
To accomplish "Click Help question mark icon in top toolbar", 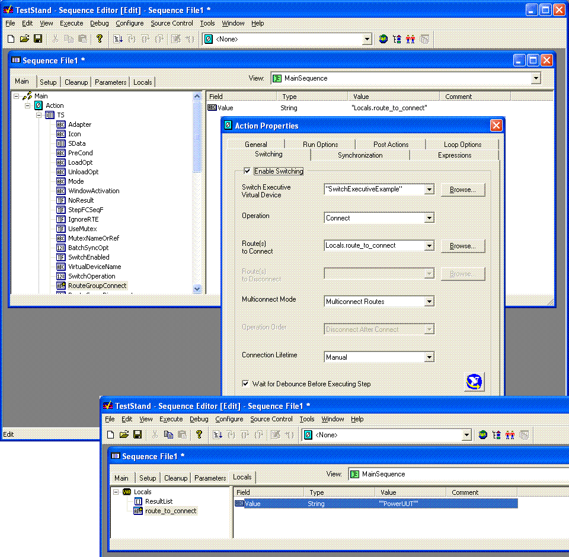I will (100, 39).
